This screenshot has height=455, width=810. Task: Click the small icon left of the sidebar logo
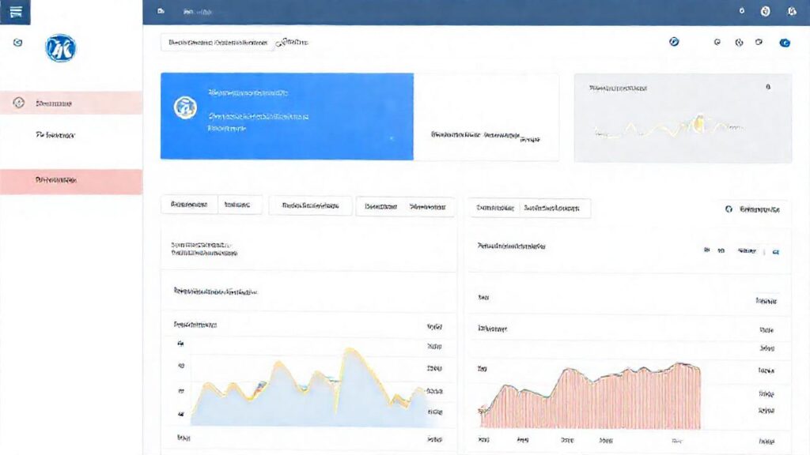[x=17, y=43]
